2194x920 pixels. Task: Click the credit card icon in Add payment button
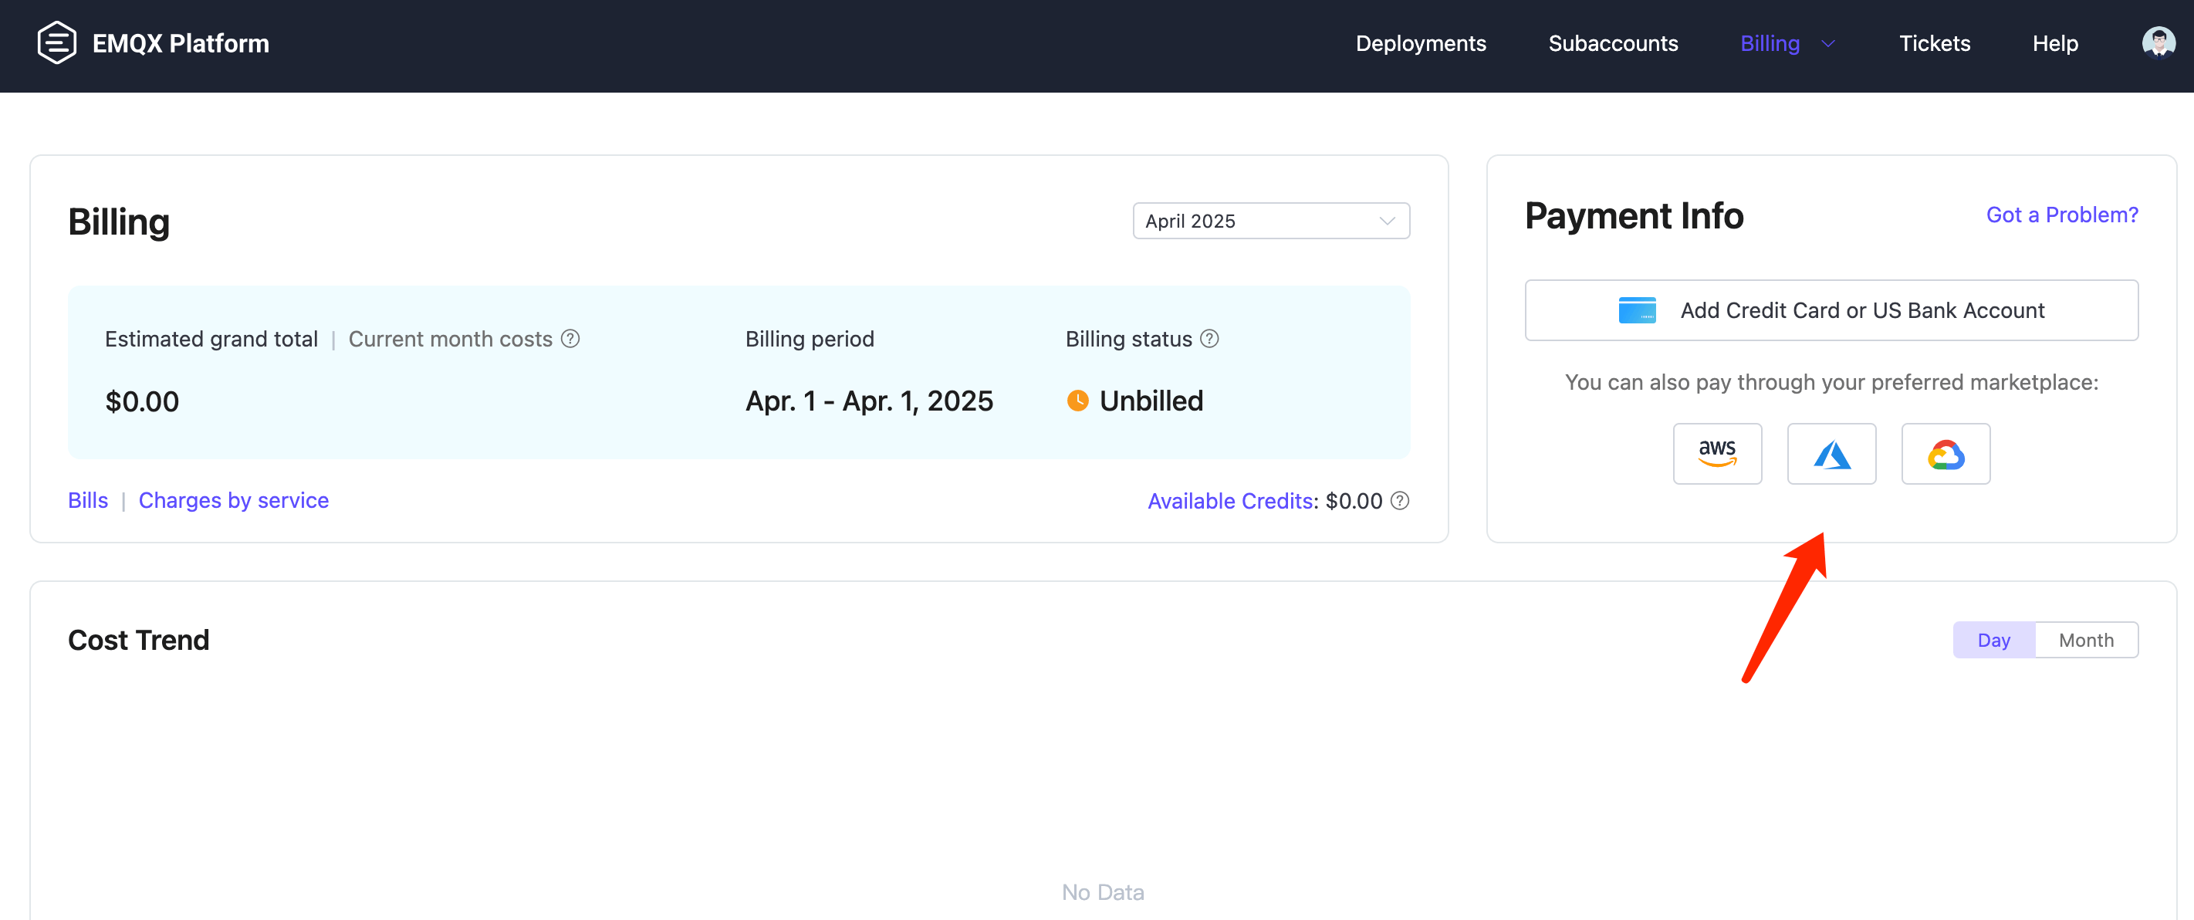(1636, 310)
